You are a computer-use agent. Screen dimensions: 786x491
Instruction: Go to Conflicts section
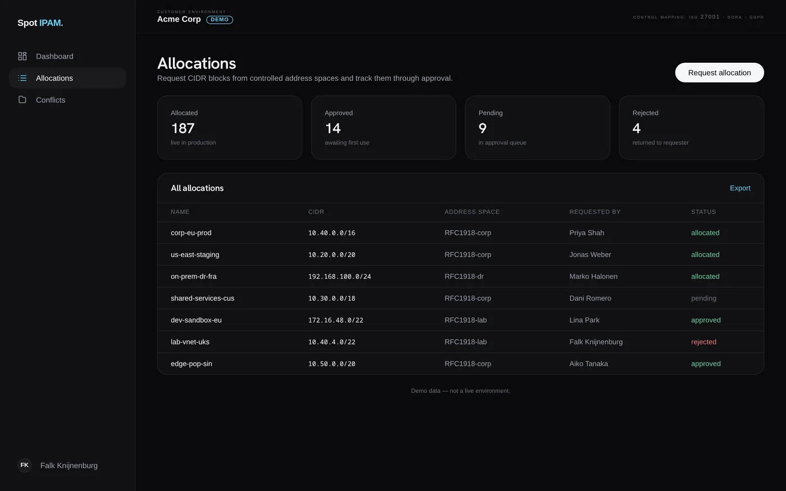(x=67, y=100)
